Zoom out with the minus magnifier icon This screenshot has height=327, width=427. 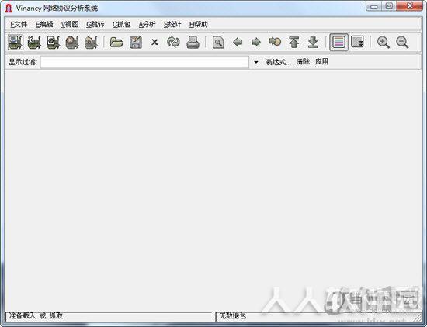[x=402, y=43]
